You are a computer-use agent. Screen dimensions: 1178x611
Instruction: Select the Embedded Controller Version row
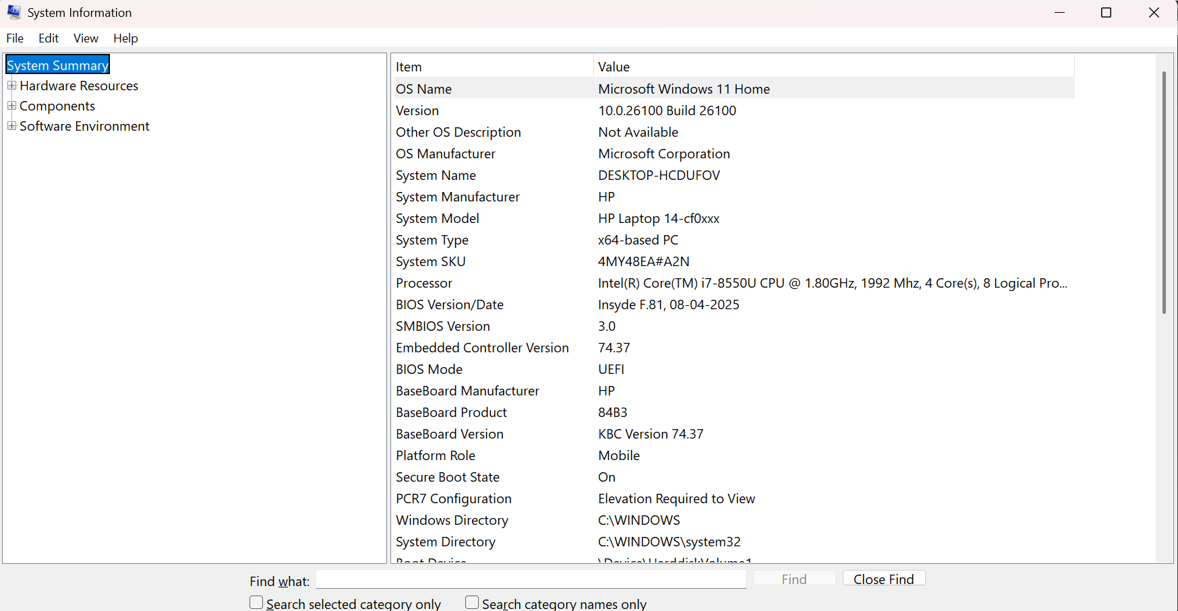pos(734,348)
